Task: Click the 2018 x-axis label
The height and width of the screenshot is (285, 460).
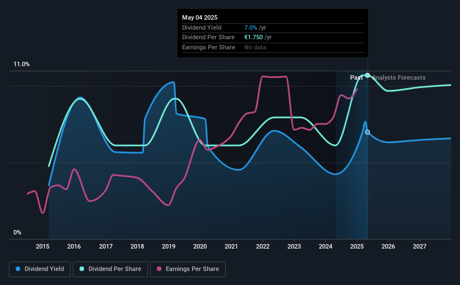Action: [x=137, y=246]
